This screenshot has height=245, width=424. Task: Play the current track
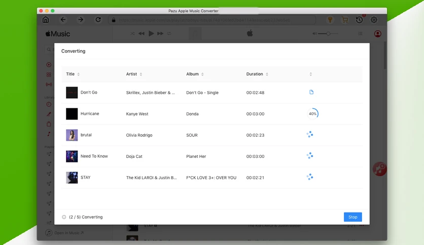(151, 33)
